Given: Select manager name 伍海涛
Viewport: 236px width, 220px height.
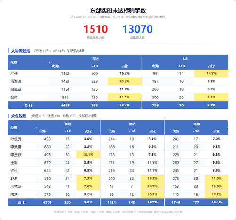Looking at the screenshot, I should [x=16, y=81].
